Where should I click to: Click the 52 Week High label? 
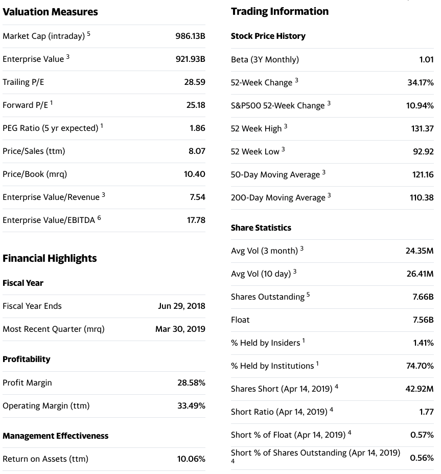tap(256, 128)
